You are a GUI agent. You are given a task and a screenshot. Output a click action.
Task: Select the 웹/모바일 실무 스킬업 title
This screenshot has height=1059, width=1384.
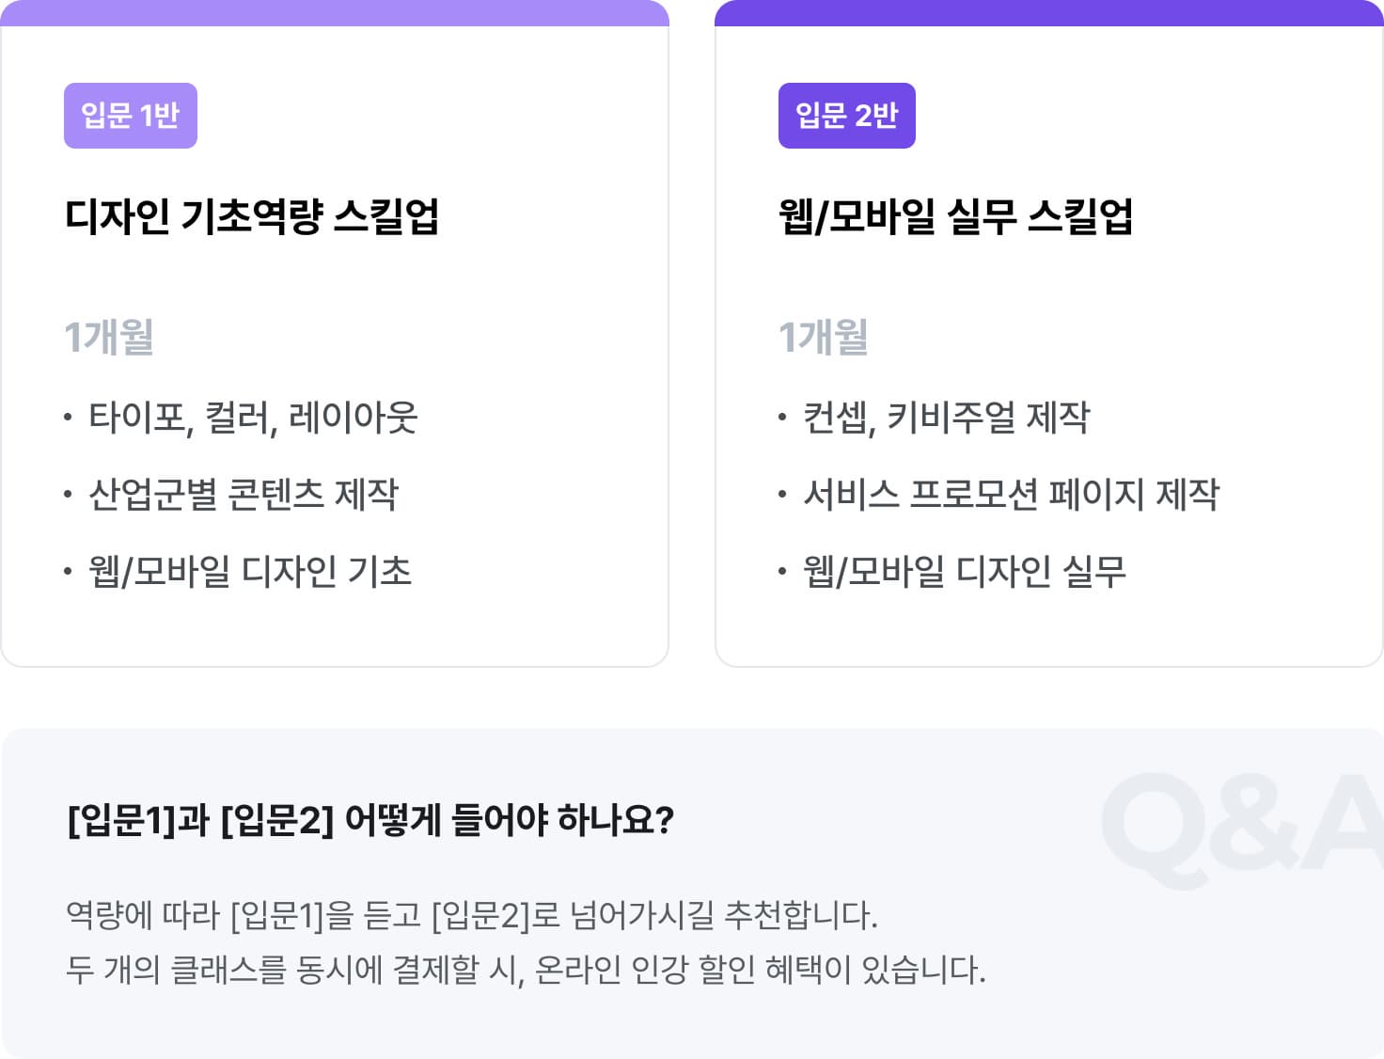point(955,216)
